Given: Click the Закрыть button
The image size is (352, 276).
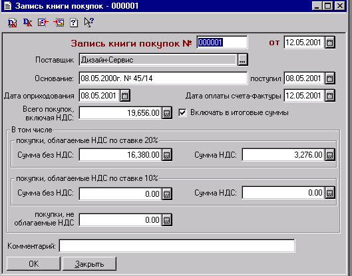Looking at the screenshot, I should [x=89, y=264].
